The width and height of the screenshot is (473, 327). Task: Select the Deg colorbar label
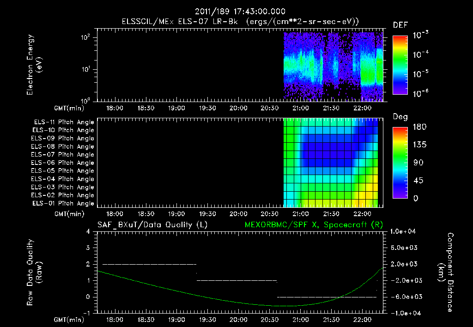pyautogui.click(x=400, y=117)
